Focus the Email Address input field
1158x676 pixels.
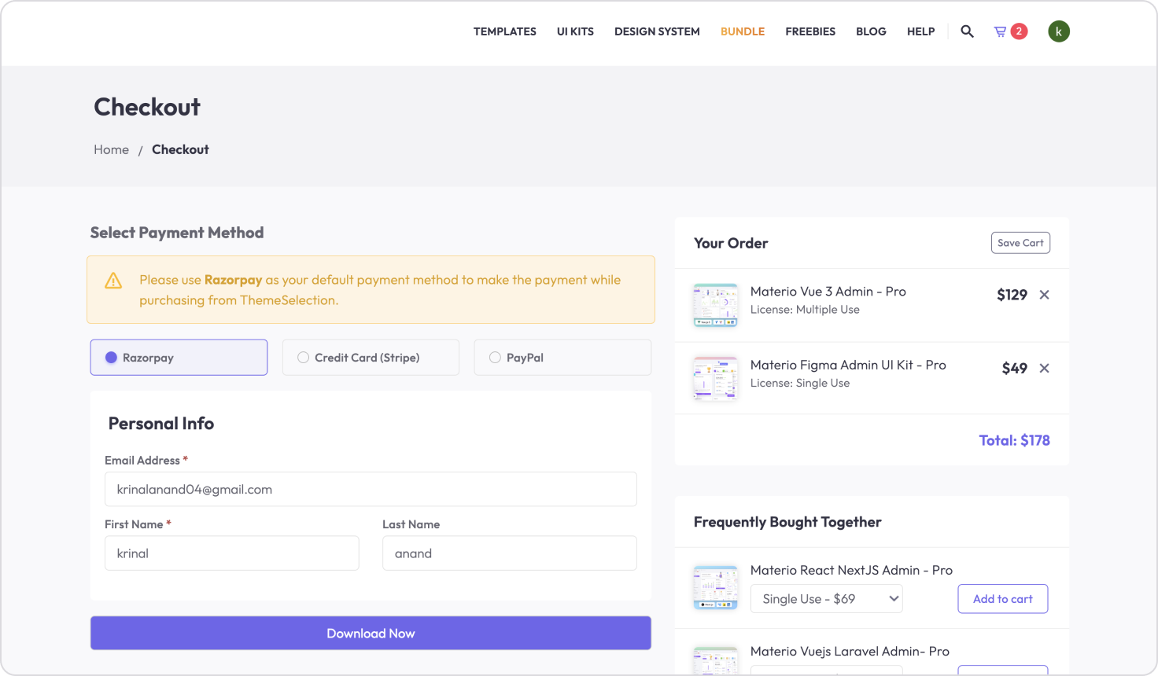pyautogui.click(x=371, y=489)
